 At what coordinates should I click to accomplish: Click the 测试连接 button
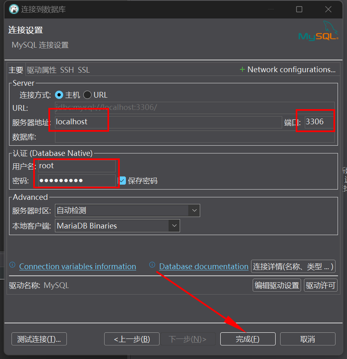tap(39, 339)
